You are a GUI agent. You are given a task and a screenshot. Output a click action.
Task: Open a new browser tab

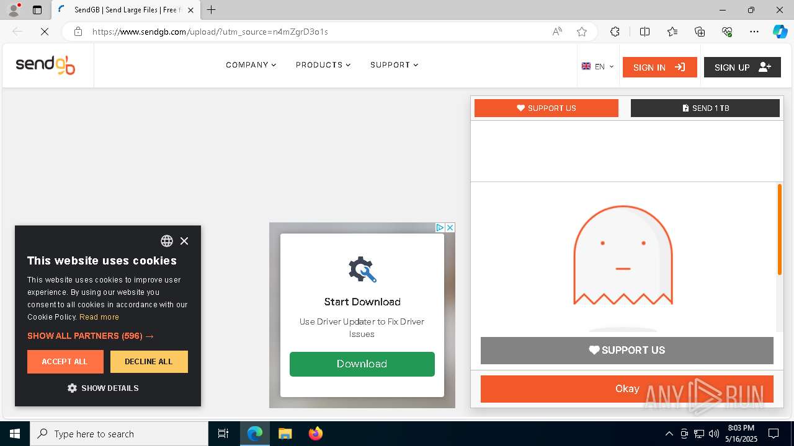212,10
